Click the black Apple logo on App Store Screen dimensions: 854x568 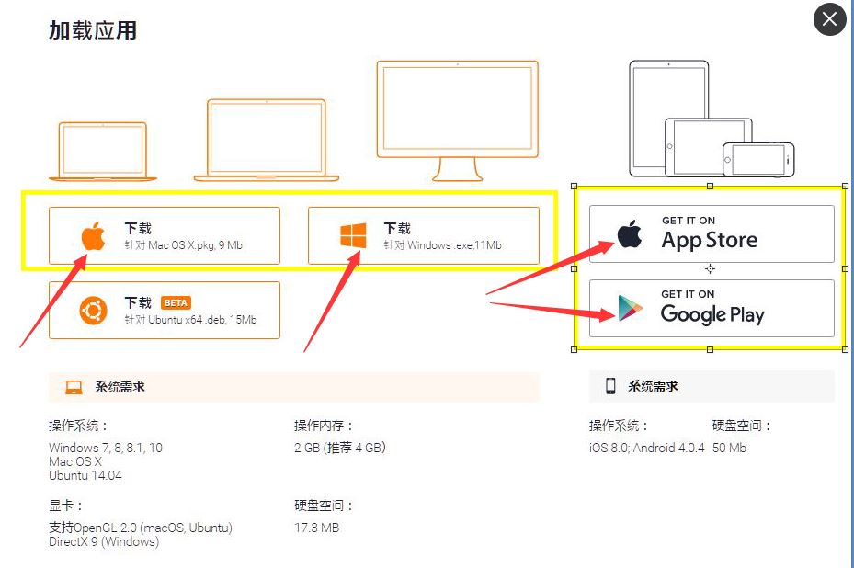tap(630, 234)
